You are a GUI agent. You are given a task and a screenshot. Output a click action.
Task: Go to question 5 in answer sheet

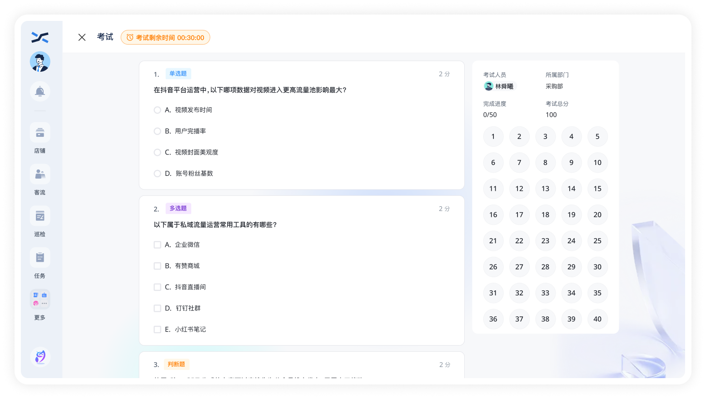coord(597,136)
